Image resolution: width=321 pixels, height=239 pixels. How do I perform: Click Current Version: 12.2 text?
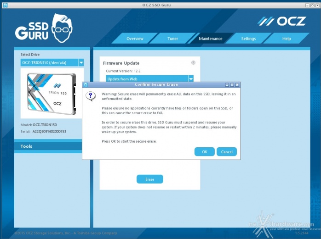click(x=123, y=71)
